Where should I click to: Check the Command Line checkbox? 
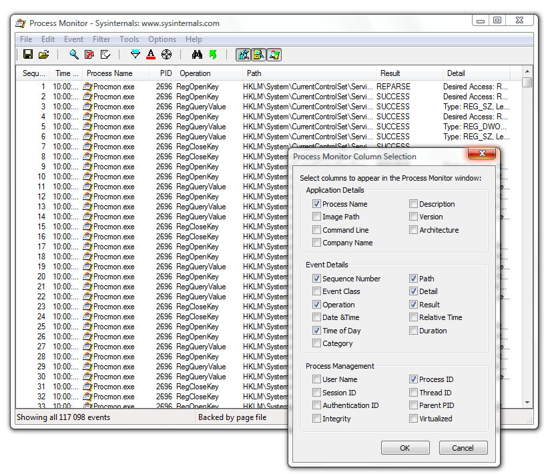pyautogui.click(x=316, y=230)
